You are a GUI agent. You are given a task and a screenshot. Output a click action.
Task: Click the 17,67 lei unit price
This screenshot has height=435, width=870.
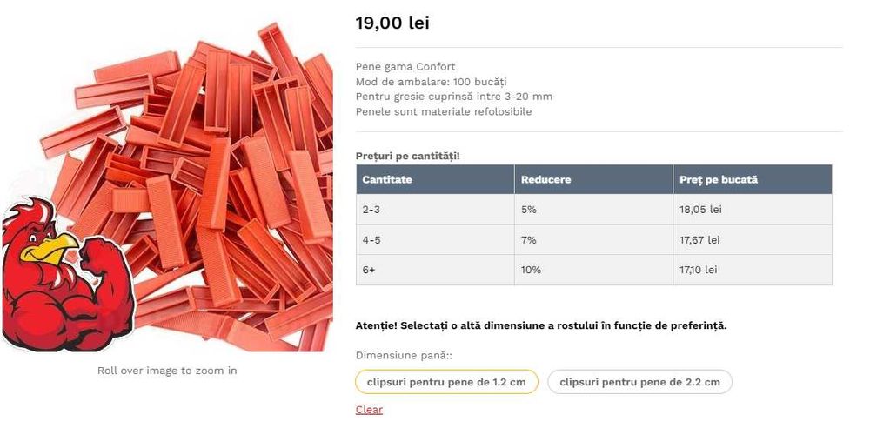point(699,240)
